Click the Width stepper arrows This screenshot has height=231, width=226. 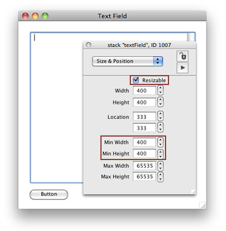pos(160,90)
